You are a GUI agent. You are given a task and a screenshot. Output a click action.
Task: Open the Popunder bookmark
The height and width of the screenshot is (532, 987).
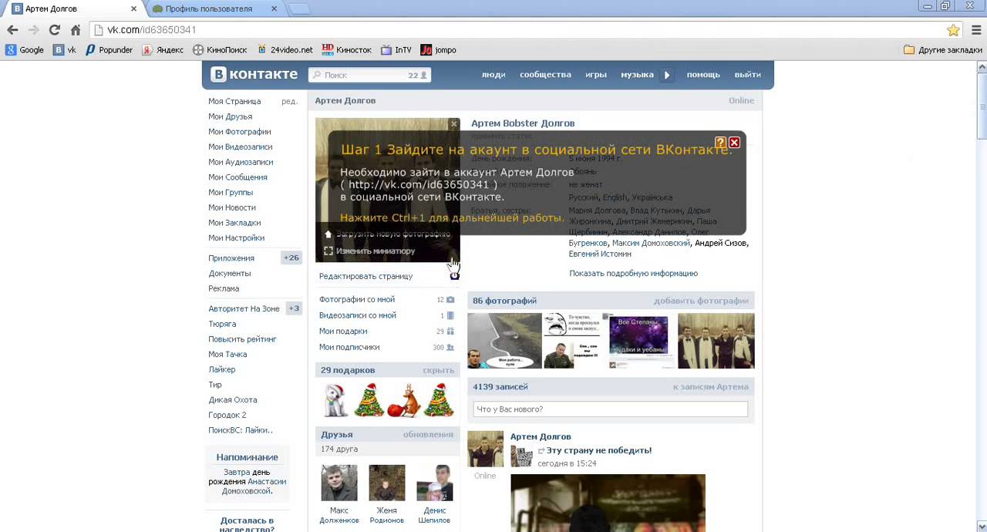coord(109,50)
